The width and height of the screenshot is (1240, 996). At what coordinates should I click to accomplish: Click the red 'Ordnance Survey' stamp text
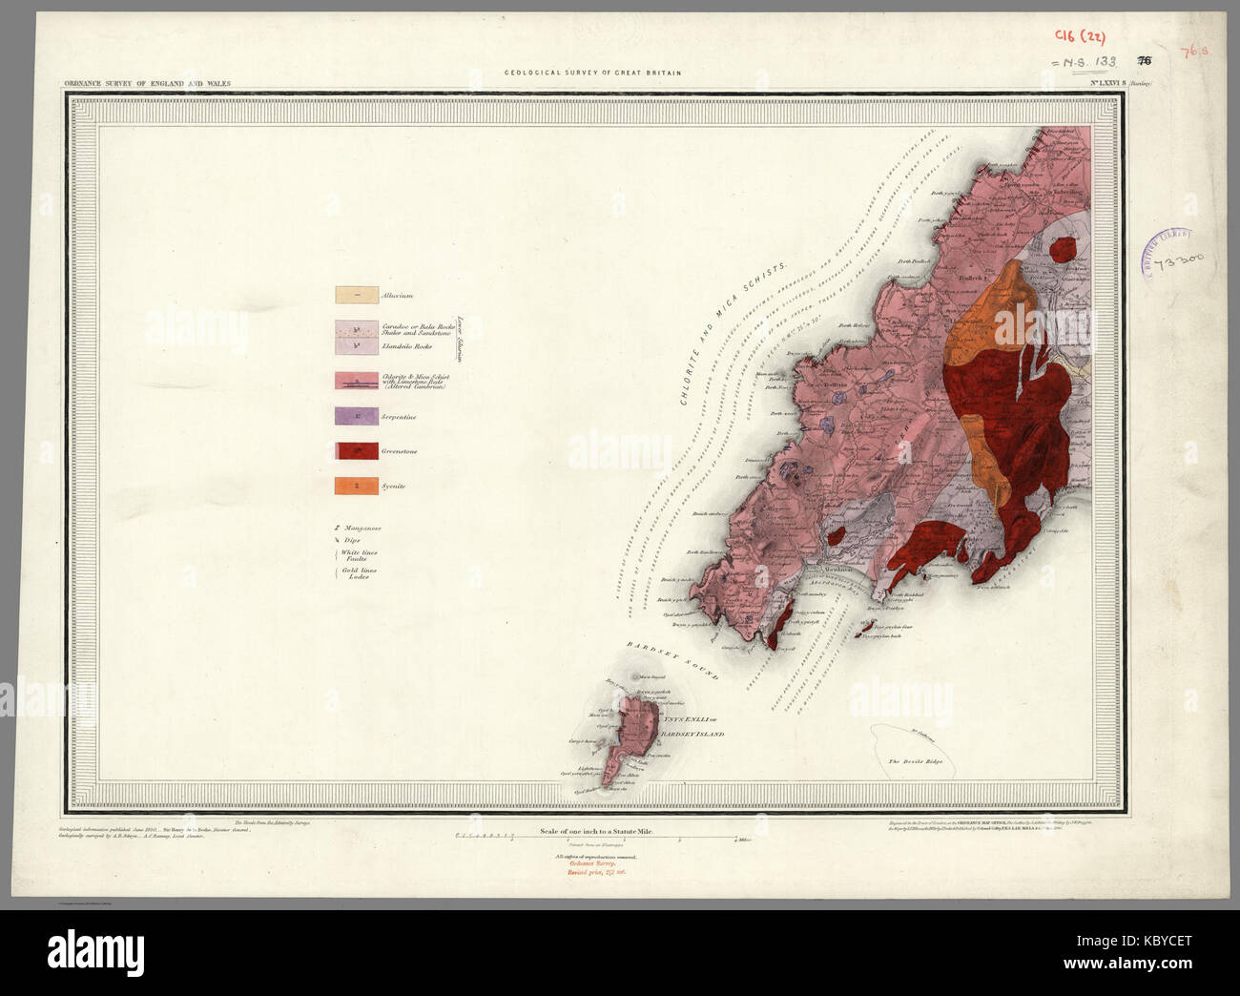593,863
